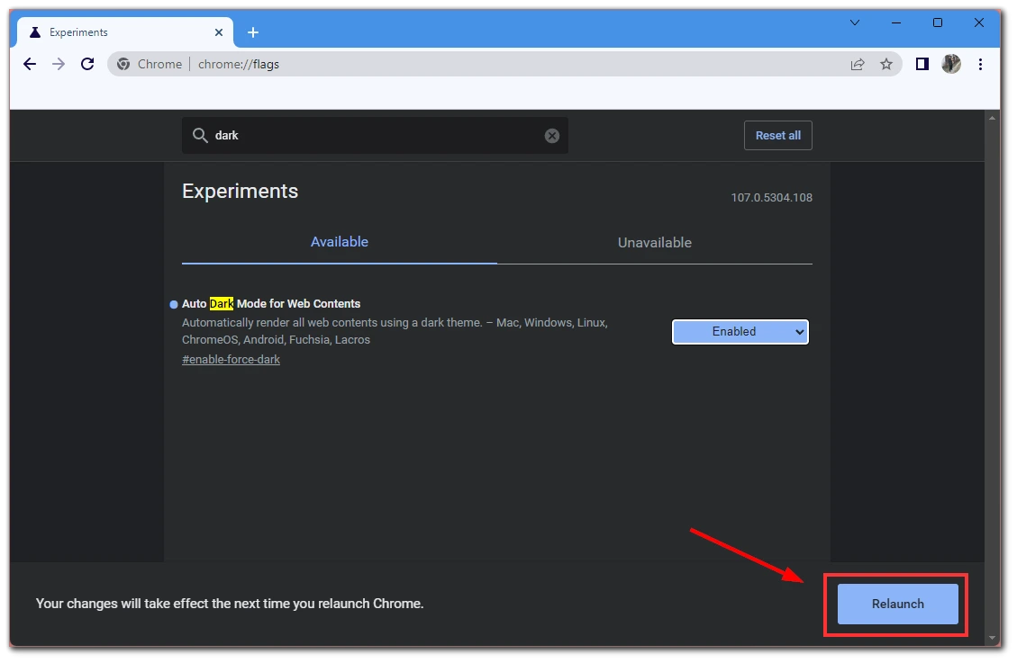The width and height of the screenshot is (1017, 663).
Task: Click the Experiments heading
Action: click(240, 191)
